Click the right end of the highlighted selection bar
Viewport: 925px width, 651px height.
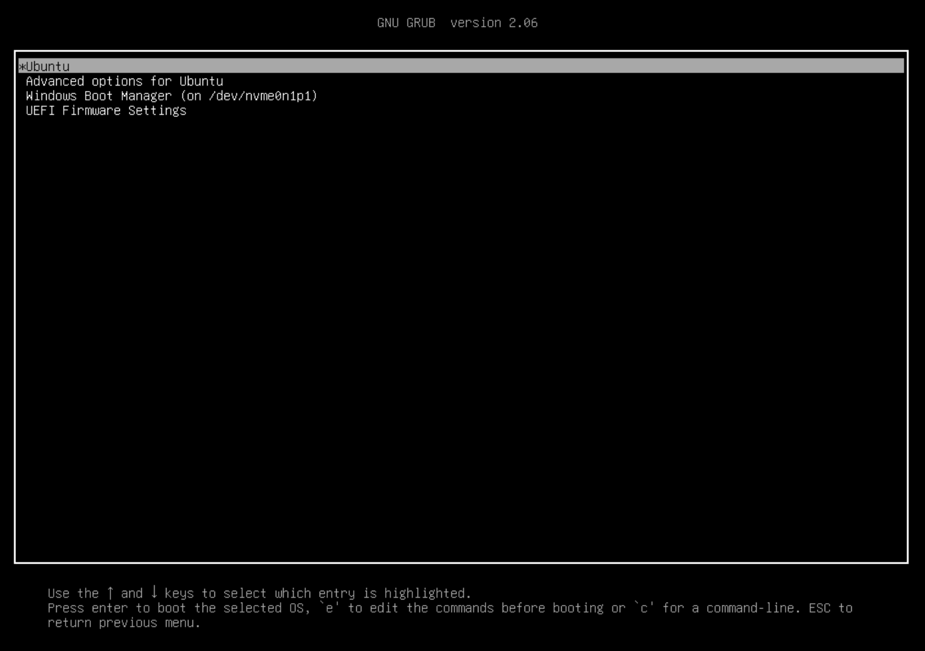886,66
